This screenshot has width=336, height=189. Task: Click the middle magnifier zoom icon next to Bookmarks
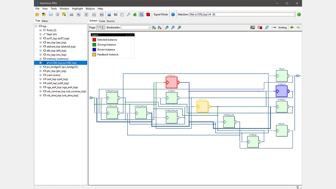coord(173,27)
